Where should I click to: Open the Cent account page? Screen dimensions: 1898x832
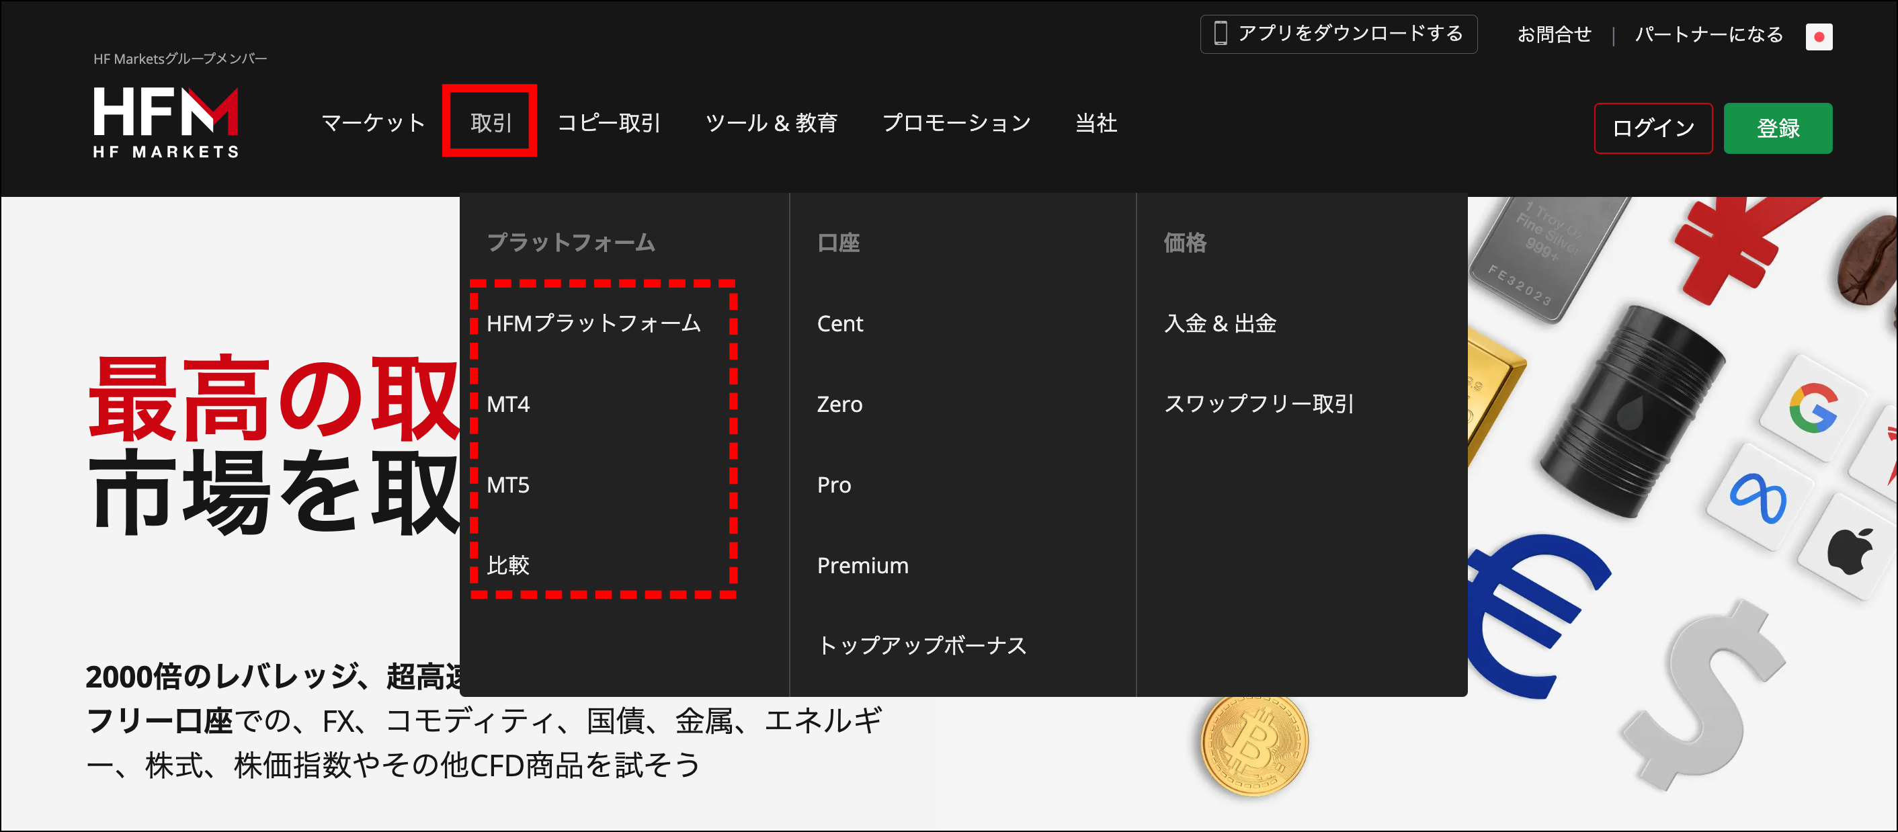tap(839, 323)
